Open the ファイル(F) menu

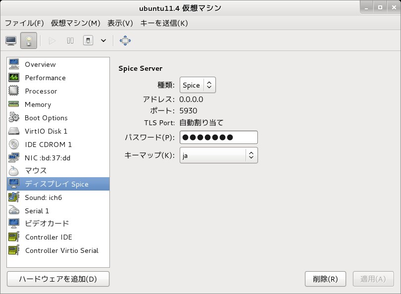click(x=24, y=23)
